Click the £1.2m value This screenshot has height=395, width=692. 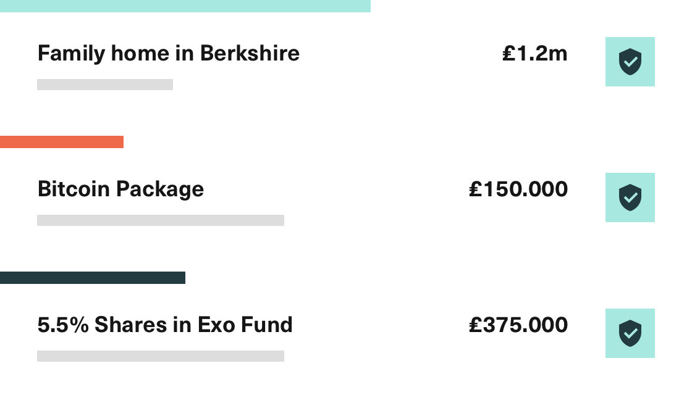tap(535, 54)
